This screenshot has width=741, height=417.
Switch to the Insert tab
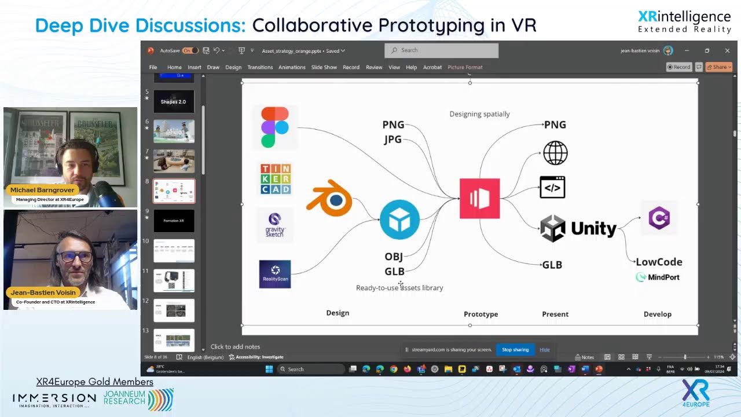click(x=195, y=67)
